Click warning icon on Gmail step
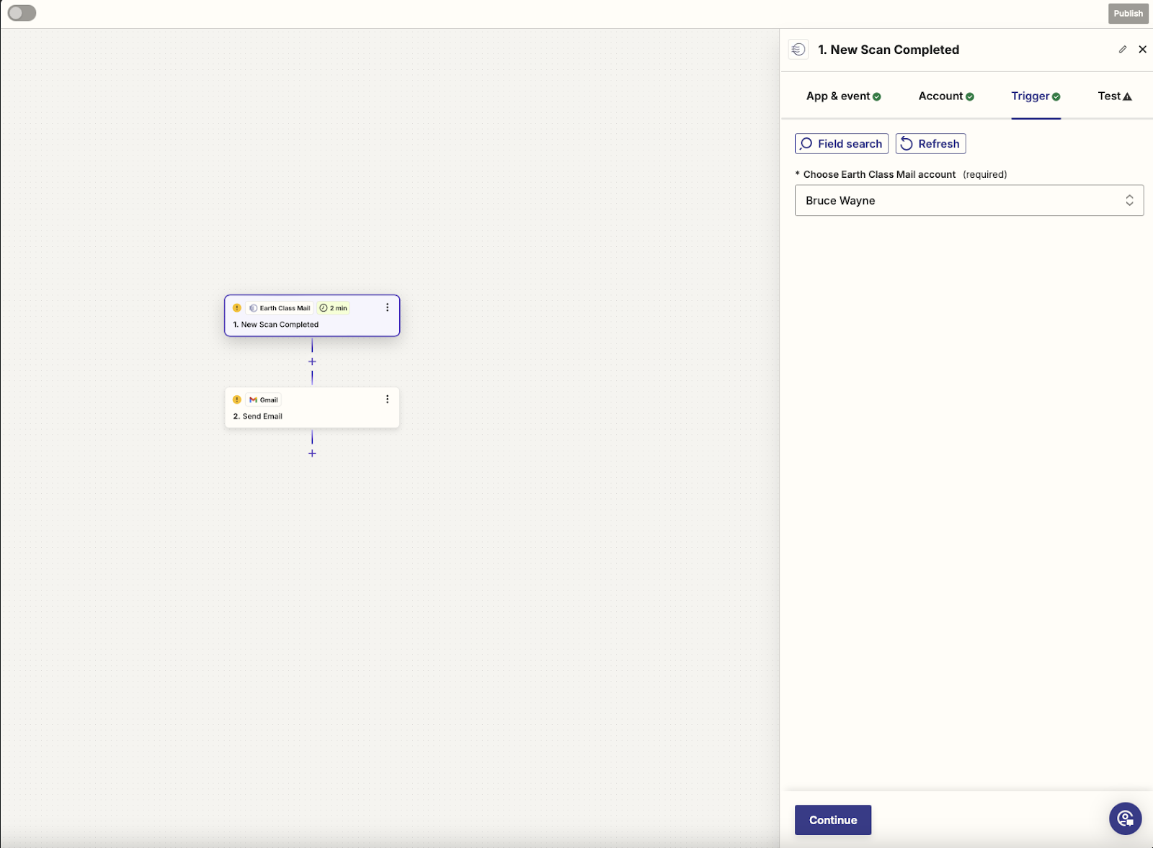The width and height of the screenshot is (1153, 848). (x=237, y=400)
